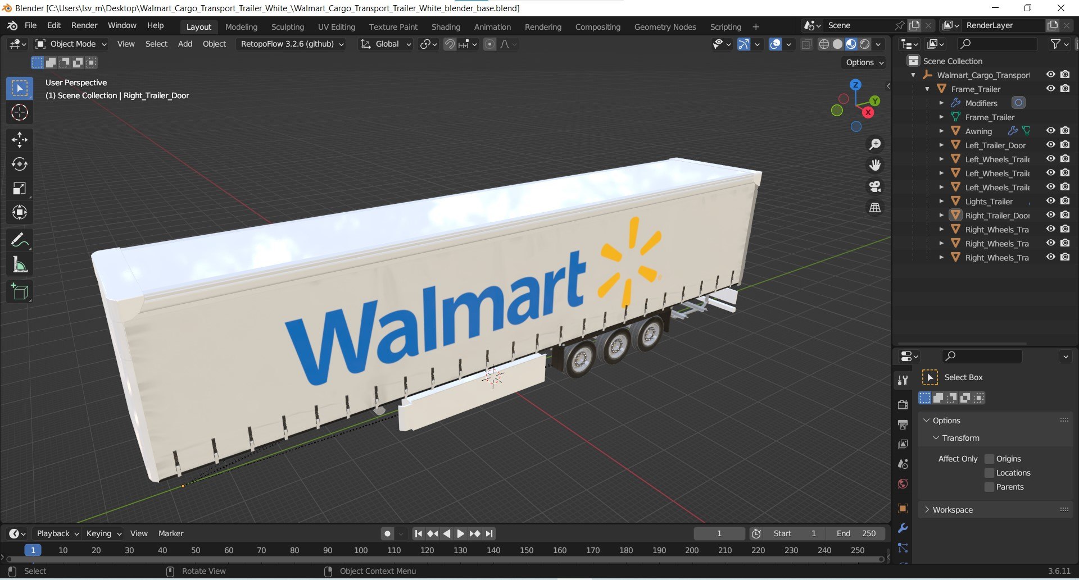Image resolution: width=1079 pixels, height=580 pixels.
Task: Choose the Annotate pencil tool
Action: click(20, 240)
